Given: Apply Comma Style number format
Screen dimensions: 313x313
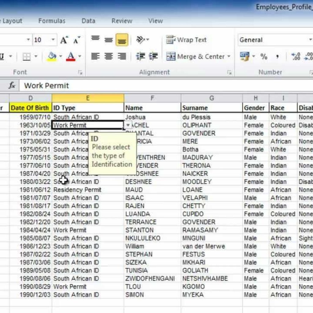Looking at the screenshot, I should point(278,57).
